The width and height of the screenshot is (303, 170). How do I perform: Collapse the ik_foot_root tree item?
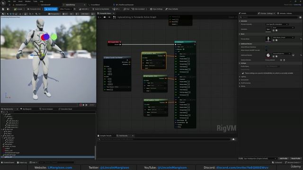2,129
